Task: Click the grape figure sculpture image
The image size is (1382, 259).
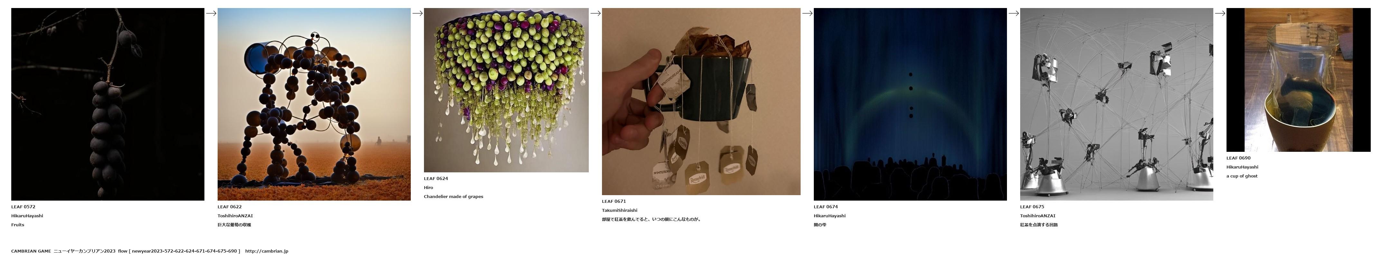Action: tap(314, 104)
